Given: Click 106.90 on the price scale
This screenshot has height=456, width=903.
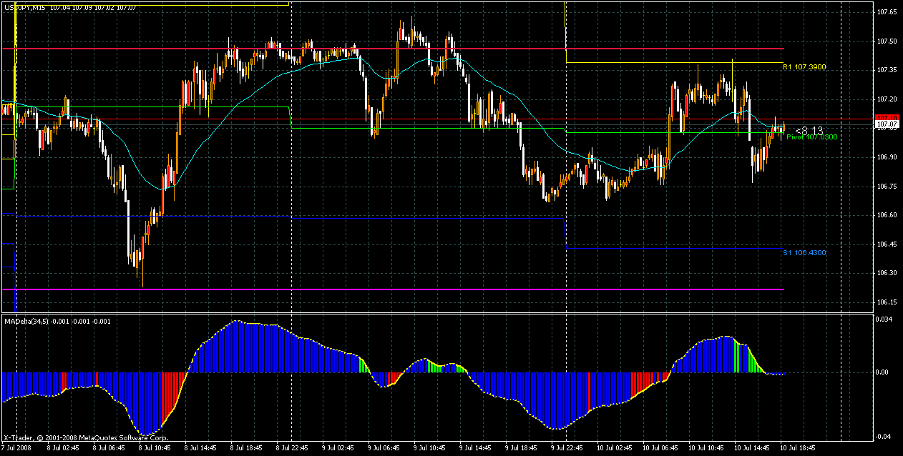Looking at the screenshot, I should coord(887,157).
